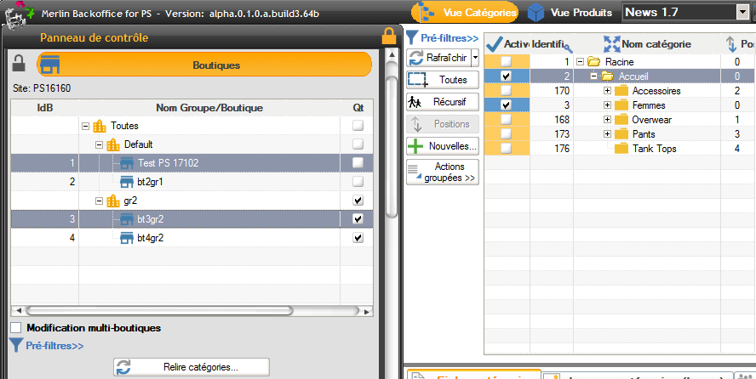
Task: Click the blue checkmark icon in the Activ column header
Action: tap(494, 44)
